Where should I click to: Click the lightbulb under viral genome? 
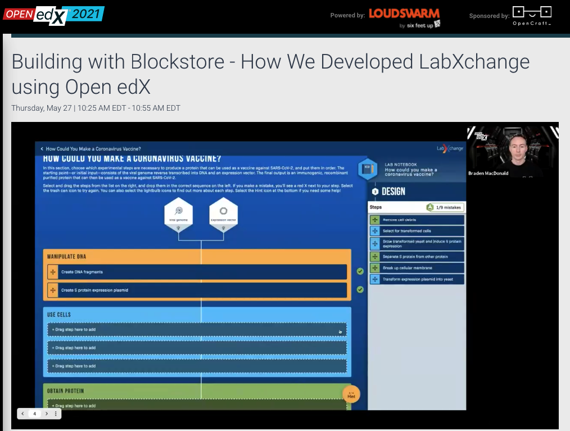click(179, 228)
